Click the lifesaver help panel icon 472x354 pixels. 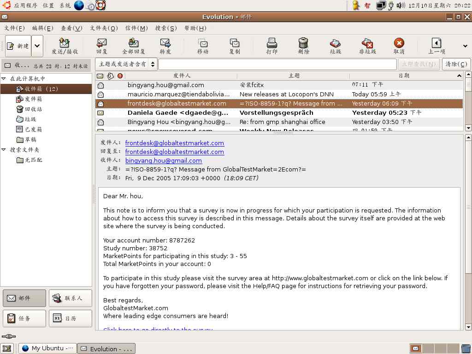click(x=100, y=6)
